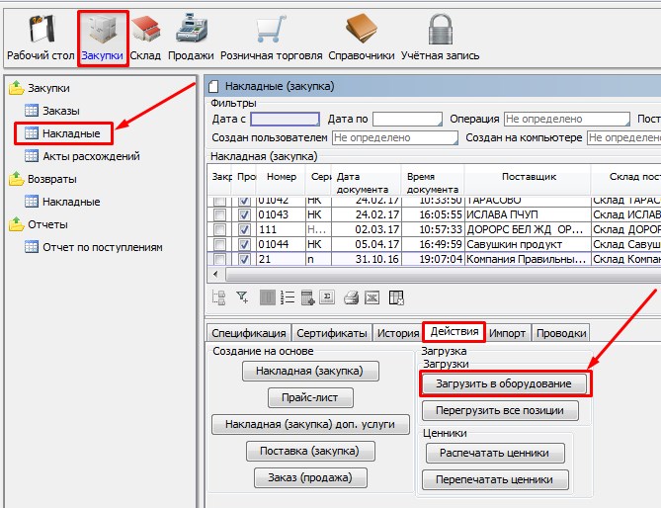Switch to the Спецификация tab

point(249,333)
